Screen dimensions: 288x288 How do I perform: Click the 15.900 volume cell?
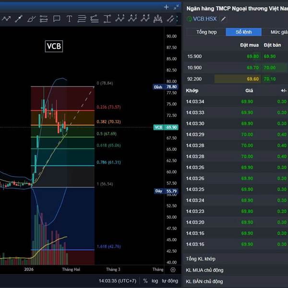tap(194, 56)
